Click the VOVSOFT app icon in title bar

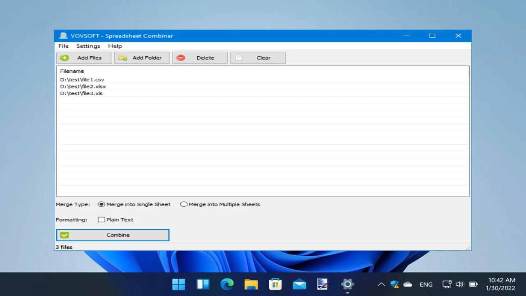pyautogui.click(x=63, y=36)
